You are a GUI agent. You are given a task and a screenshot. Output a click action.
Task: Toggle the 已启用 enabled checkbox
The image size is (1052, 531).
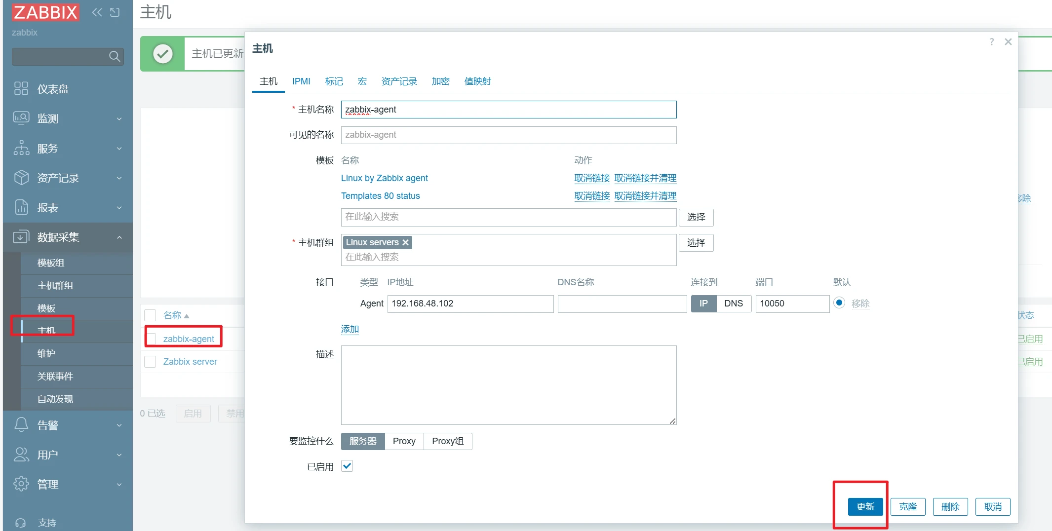(347, 466)
